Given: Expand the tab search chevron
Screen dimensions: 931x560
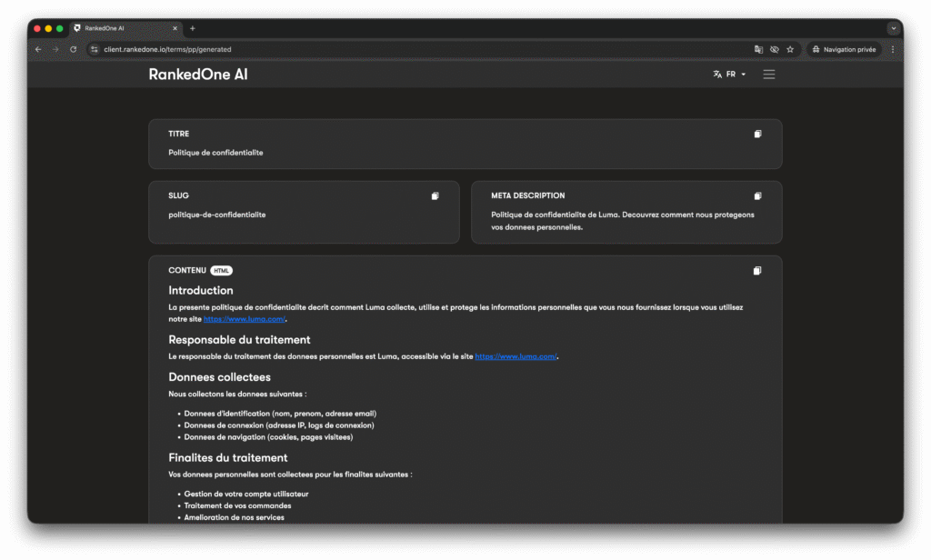Looking at the screenshot, I should pos(893,28).
